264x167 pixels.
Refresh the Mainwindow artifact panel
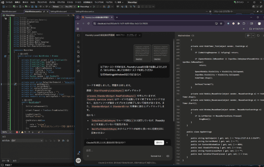pyautogui.click(x=258, y=36)
